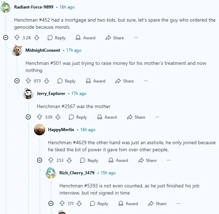Collapse Radiant-Force-9899's comment thread
The height and width of the screenshot is (214, 219).
pos(6,38)
